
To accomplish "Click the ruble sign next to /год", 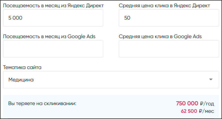I will pyautogui.click(x=202, y=104).
